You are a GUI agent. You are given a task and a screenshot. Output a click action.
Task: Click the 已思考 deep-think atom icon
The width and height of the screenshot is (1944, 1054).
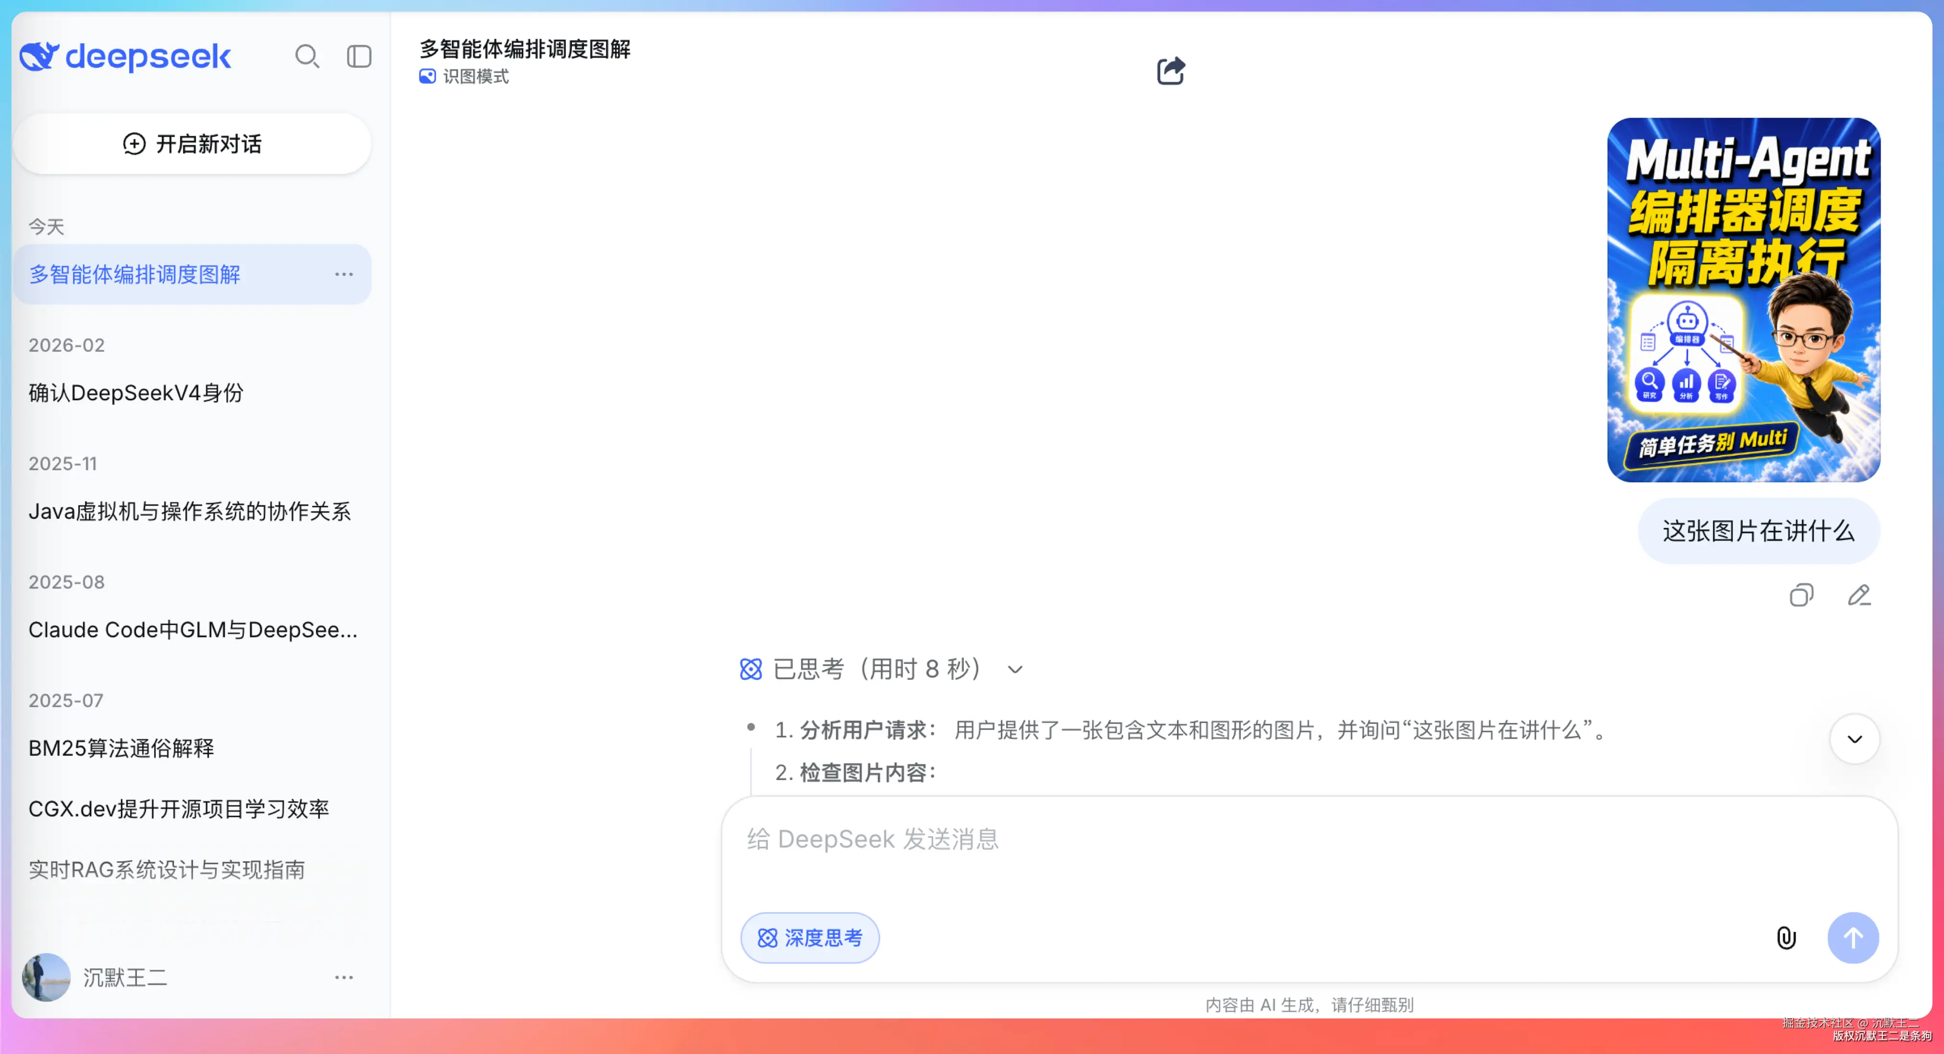(x=751, y=669)
